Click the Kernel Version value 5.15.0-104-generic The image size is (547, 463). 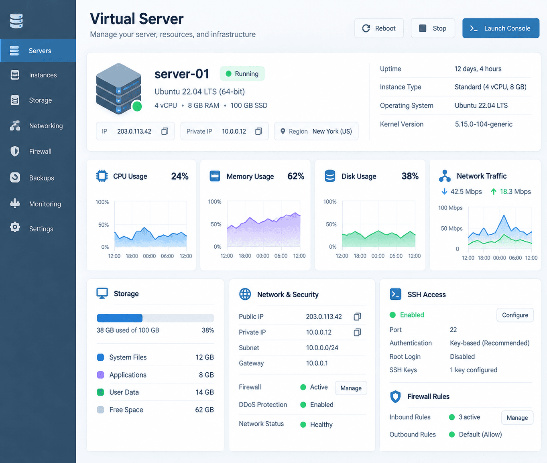click(x=484, y=124)
